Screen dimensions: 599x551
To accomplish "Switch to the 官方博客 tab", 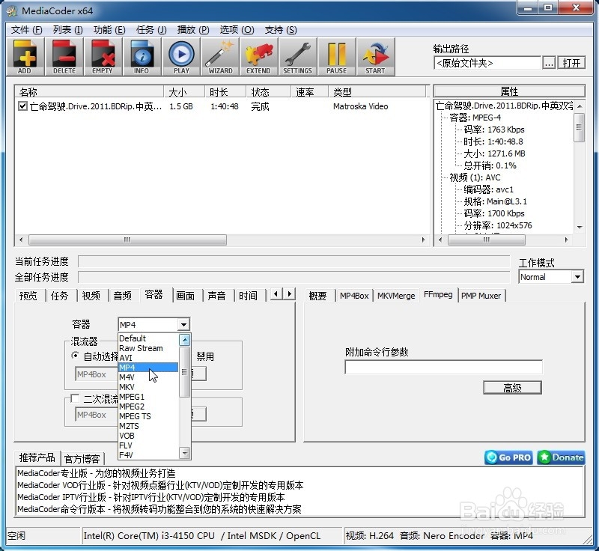I will tap(82, 458).
